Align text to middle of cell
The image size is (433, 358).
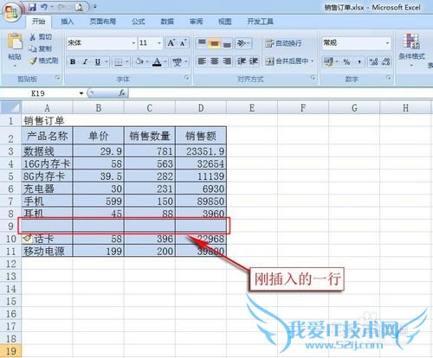pos(215,43)
